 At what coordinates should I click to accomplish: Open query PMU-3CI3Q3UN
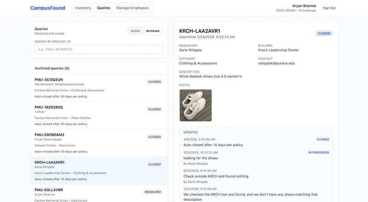point(99,88)
